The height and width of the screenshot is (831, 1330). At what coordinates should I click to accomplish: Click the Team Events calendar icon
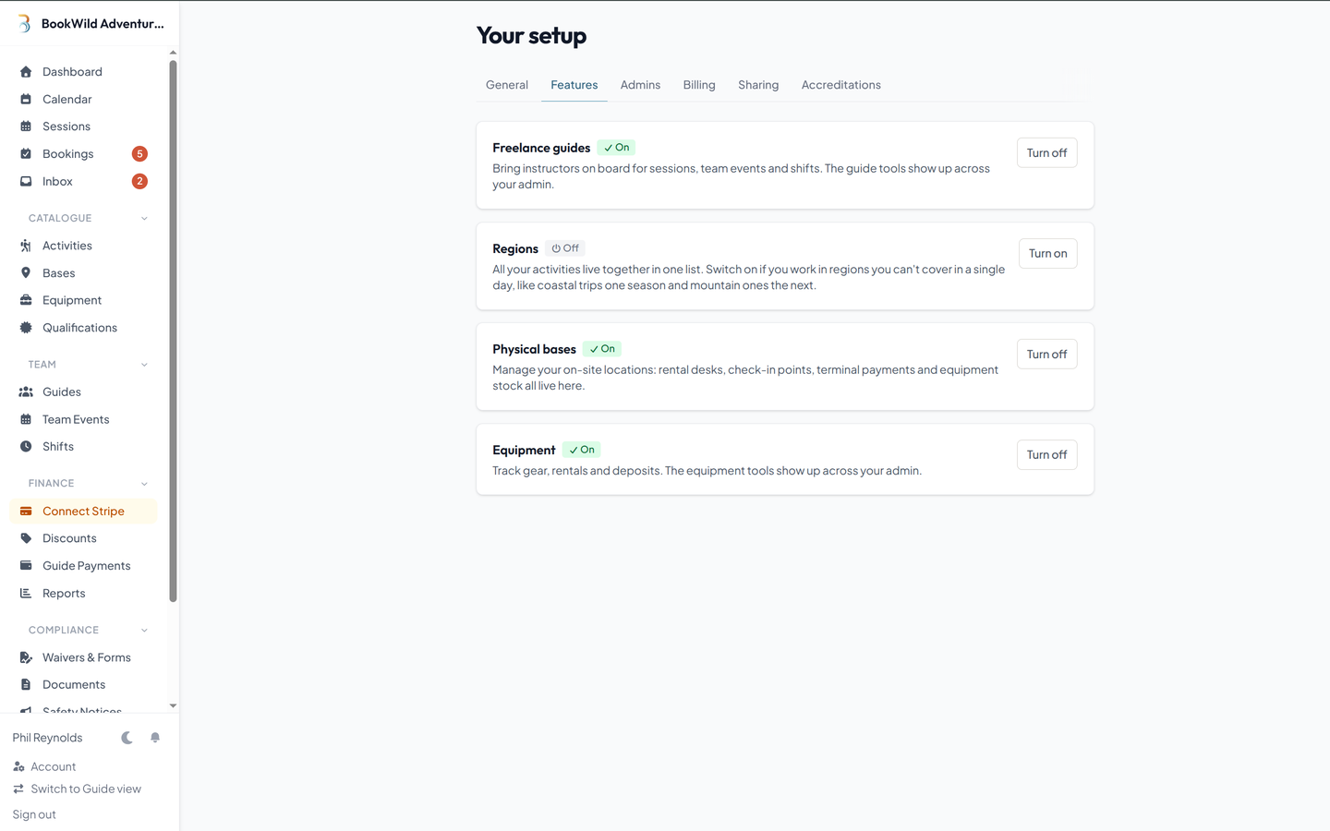click(x=26, y=419)
